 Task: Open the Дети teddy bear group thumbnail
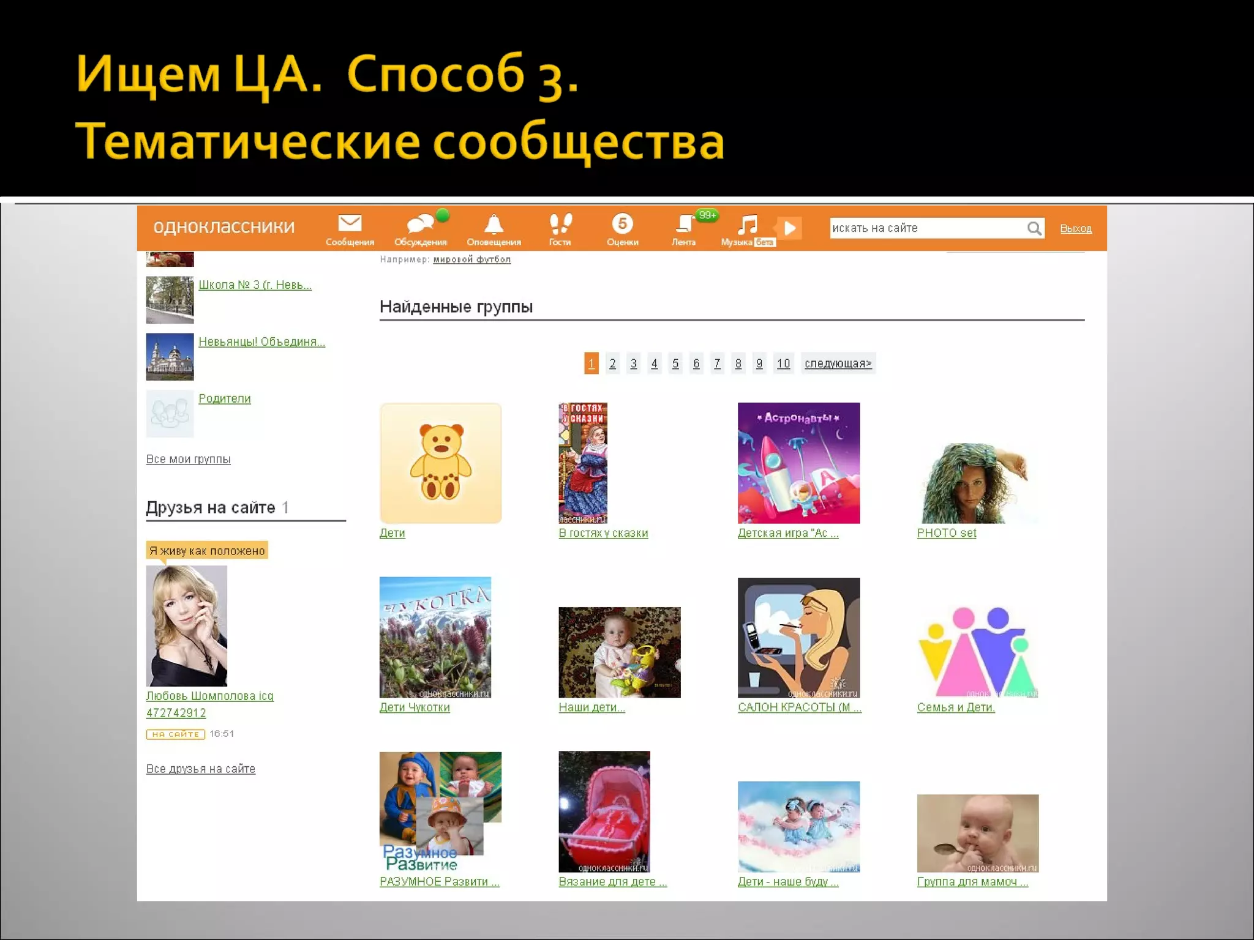[440, 463]
